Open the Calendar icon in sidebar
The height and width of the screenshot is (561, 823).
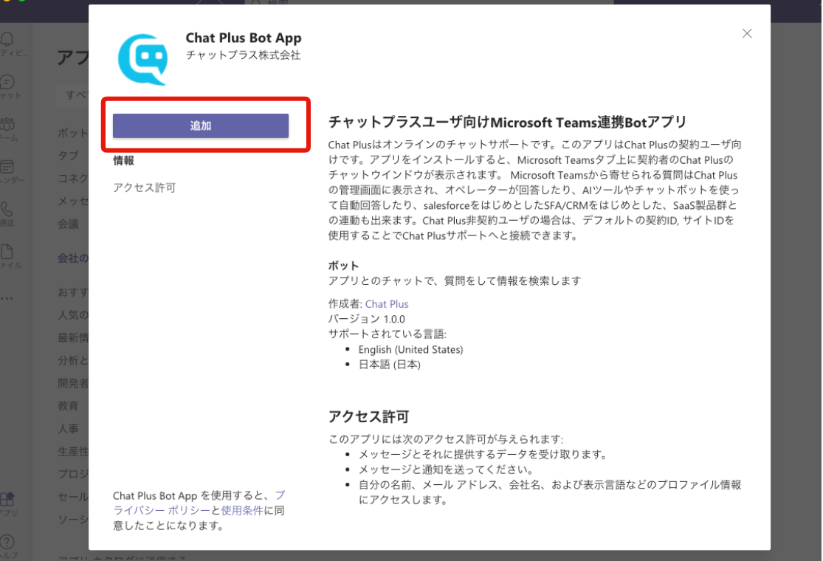coord(7,168)
